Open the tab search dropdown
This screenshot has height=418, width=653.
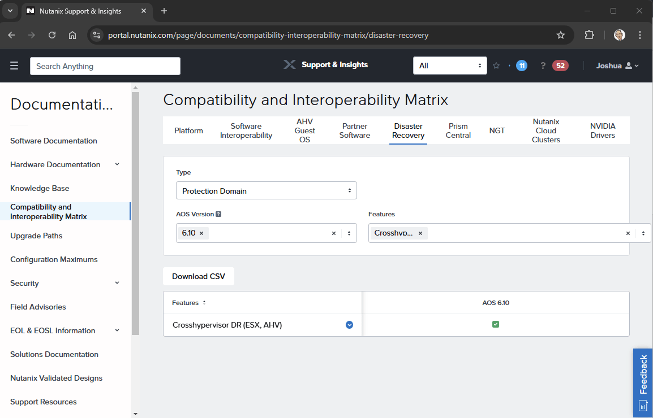(10, 11)
